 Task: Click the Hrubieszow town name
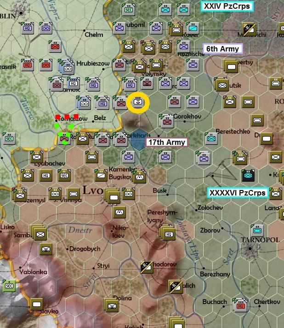[x=93, y=63]
